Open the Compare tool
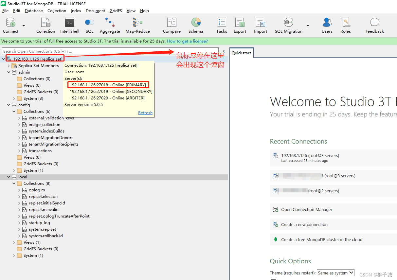The width and height of the screenshot is (397, 280). coord(172,26)
